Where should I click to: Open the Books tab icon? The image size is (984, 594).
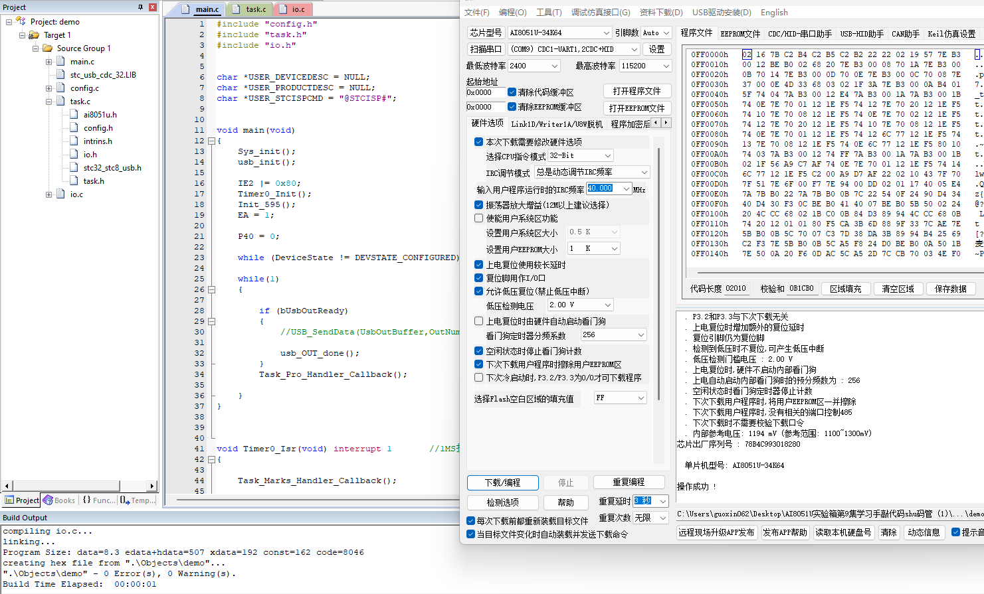point(48,500)
